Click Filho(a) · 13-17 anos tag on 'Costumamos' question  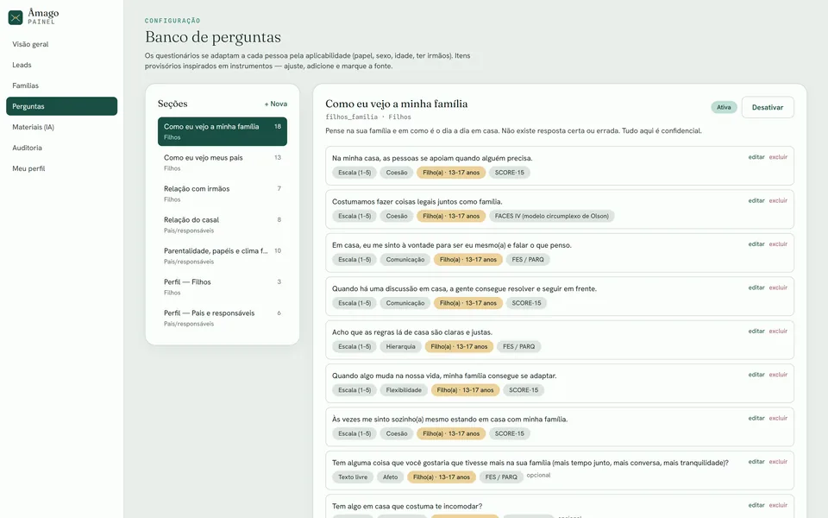tap(451, 216)
